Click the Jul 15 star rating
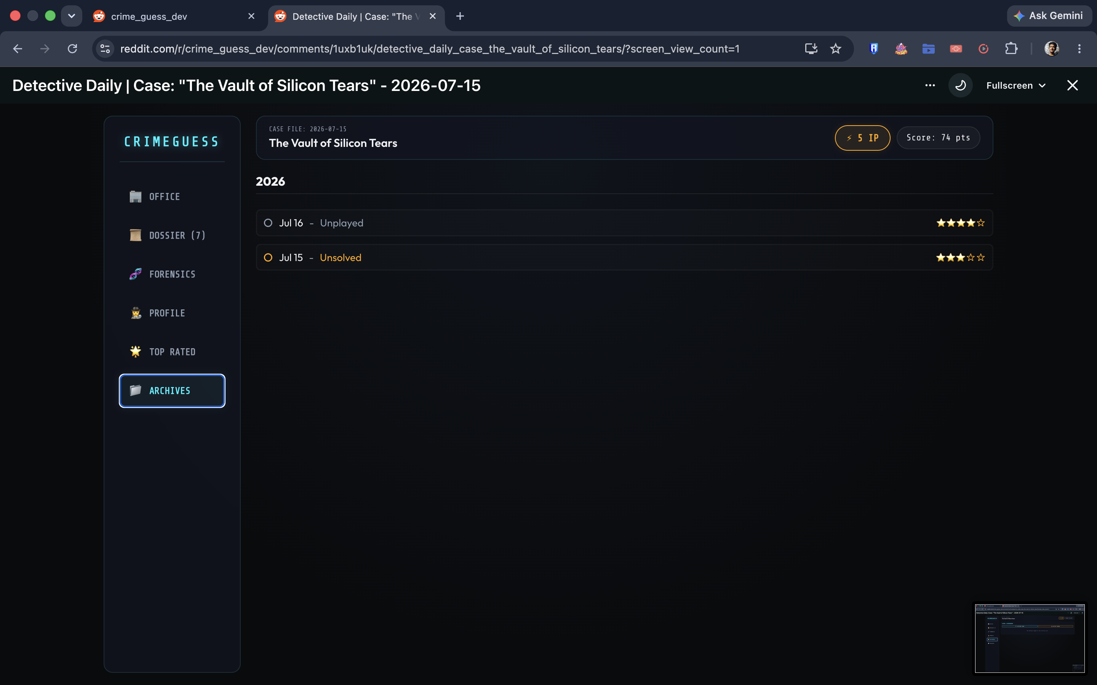 [x=960, y=257]
